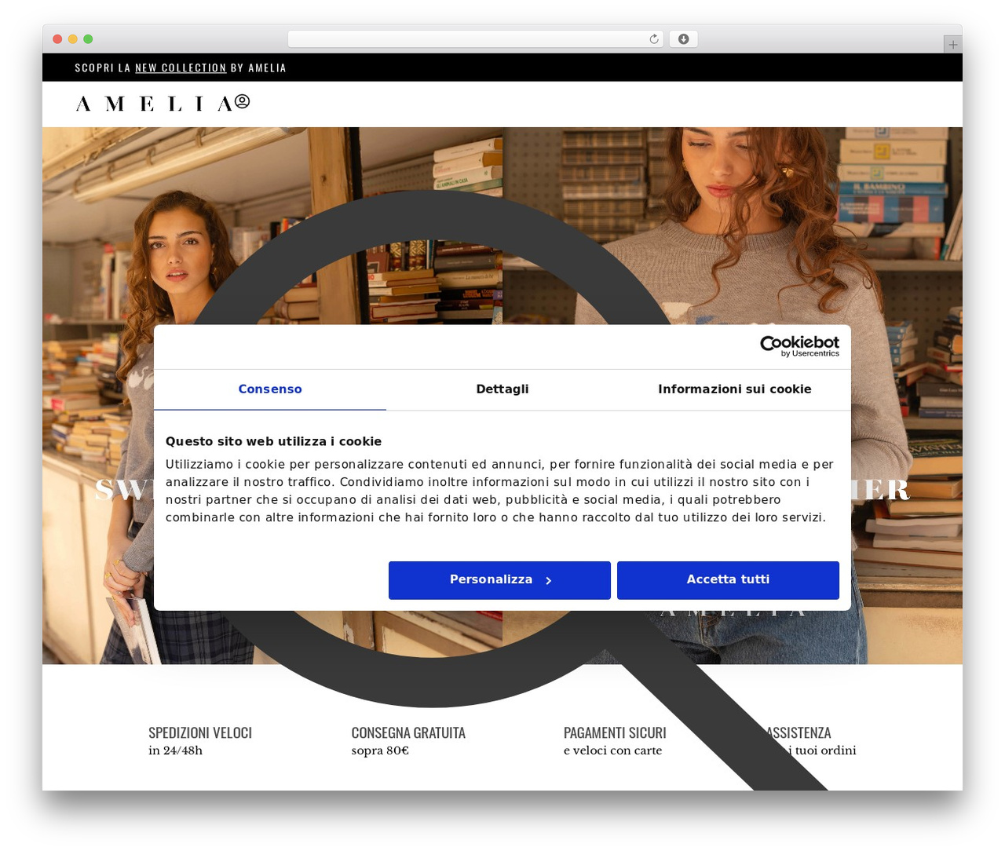Minimize the window with yellow button
Viewport: 1005px width, 851px height.
[x=72, y=39]
